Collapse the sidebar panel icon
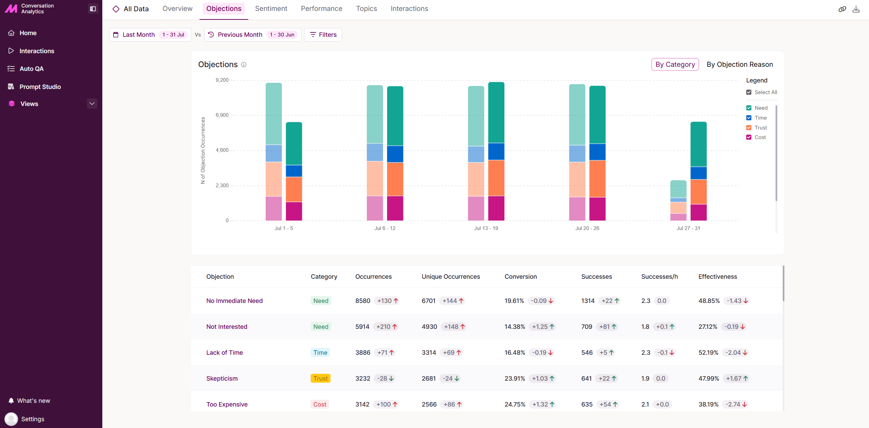The height and width of the screenshot is (428, 869). (93, 9)
